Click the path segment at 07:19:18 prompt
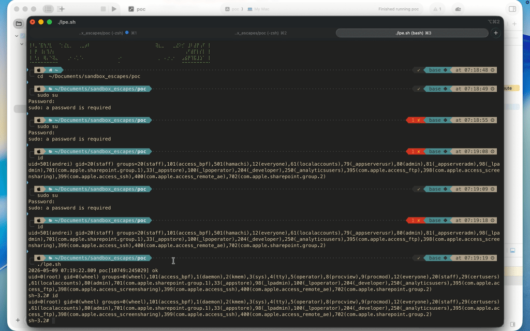Image resolution: width=530 pixels, height=331 pixels. point(98,220)
